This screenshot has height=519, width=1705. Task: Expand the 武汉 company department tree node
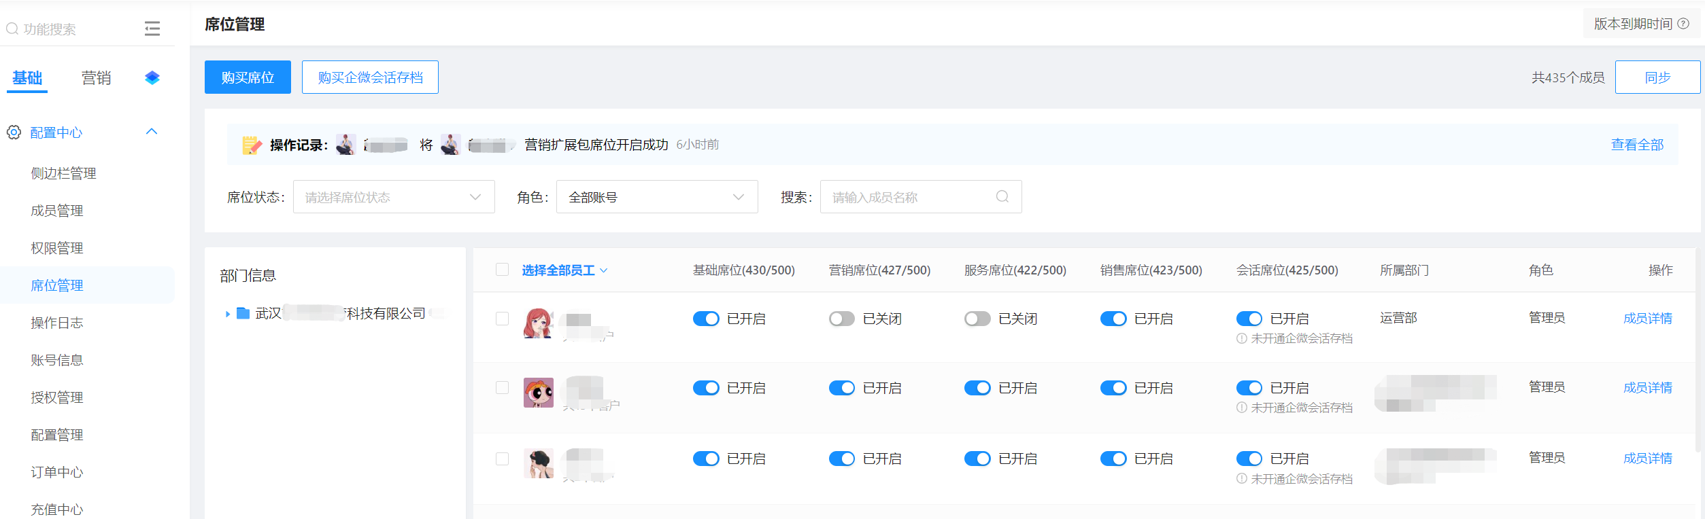tap(227, 314)
